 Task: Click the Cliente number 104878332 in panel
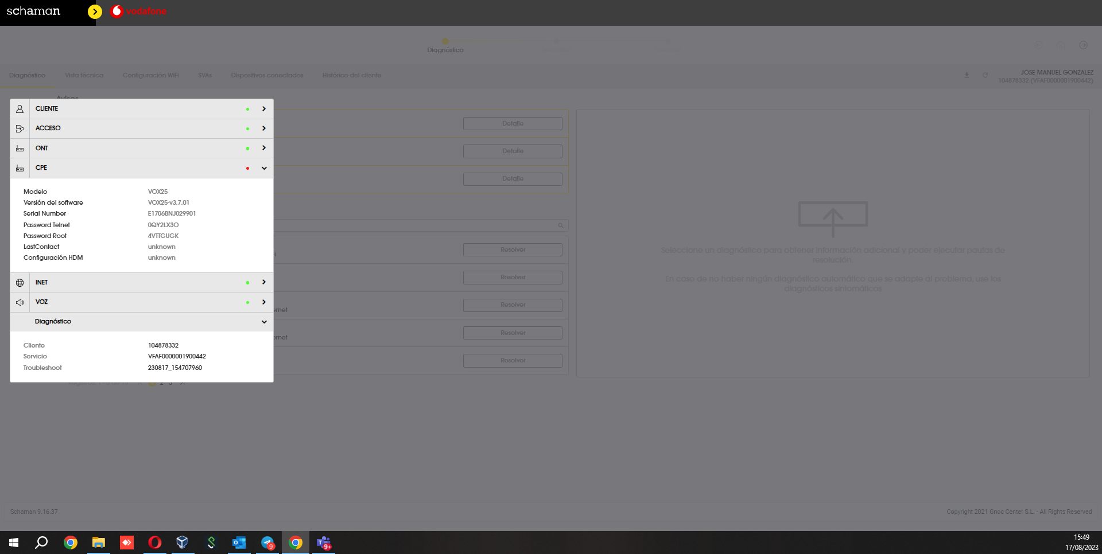(x=164, y=345)
